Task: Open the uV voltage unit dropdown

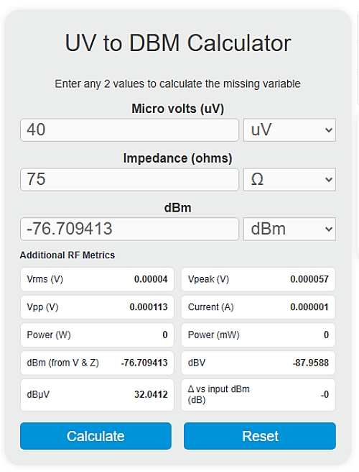Action: click(x=289, y=130)
